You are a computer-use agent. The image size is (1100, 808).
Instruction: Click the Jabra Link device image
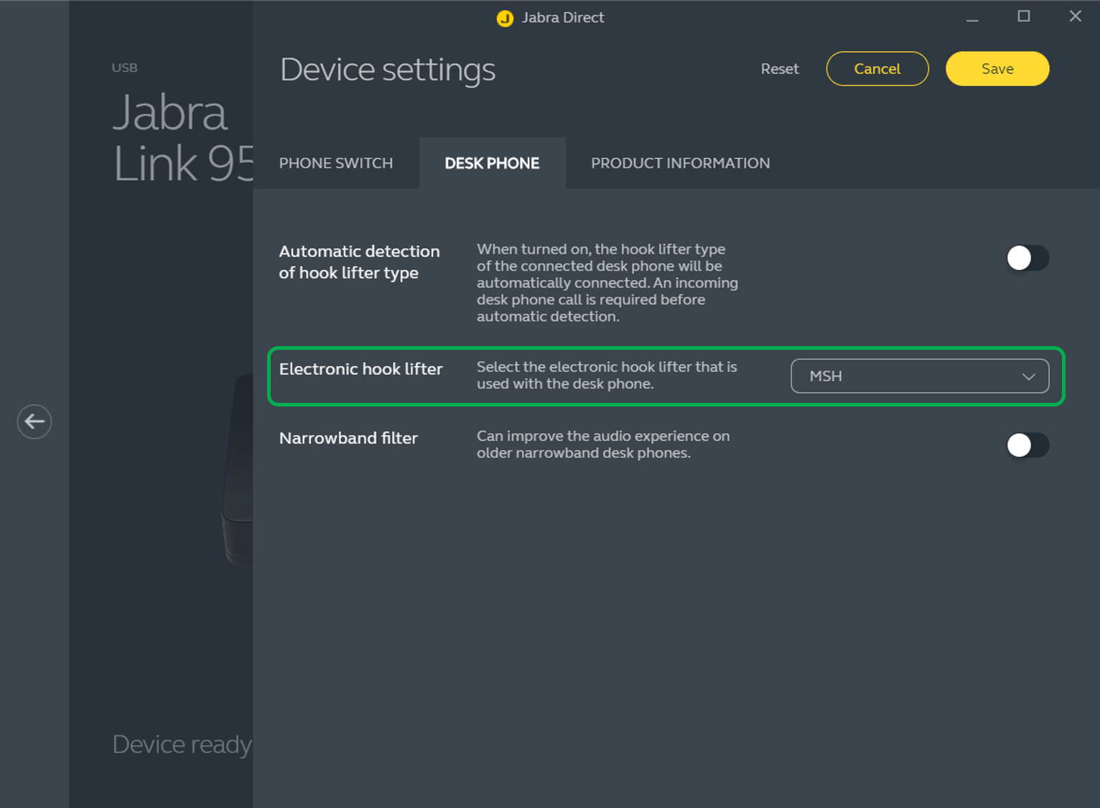(239, 467)
